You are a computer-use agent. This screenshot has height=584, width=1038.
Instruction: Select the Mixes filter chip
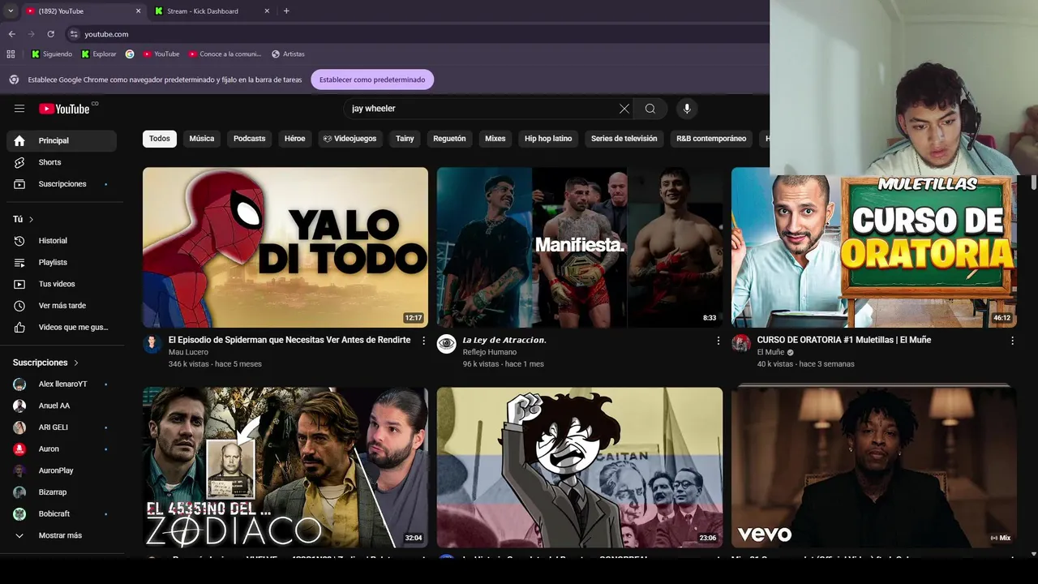tap(495, 139)
